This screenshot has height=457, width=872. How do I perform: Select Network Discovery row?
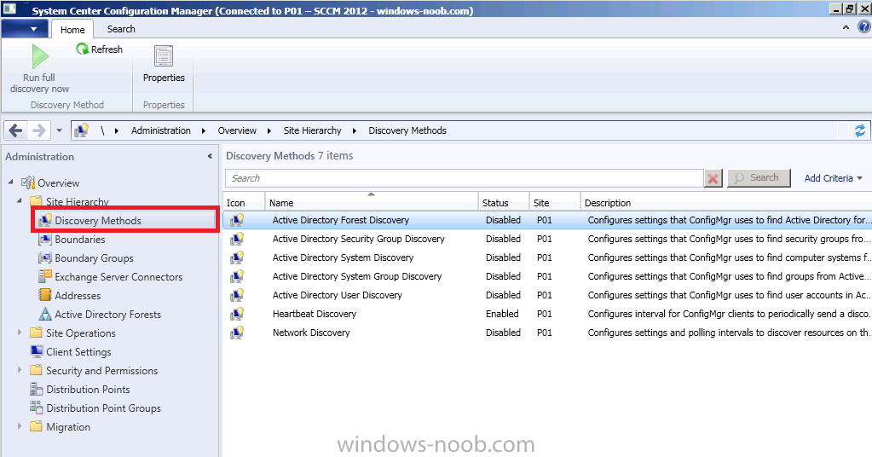point(547,333)
